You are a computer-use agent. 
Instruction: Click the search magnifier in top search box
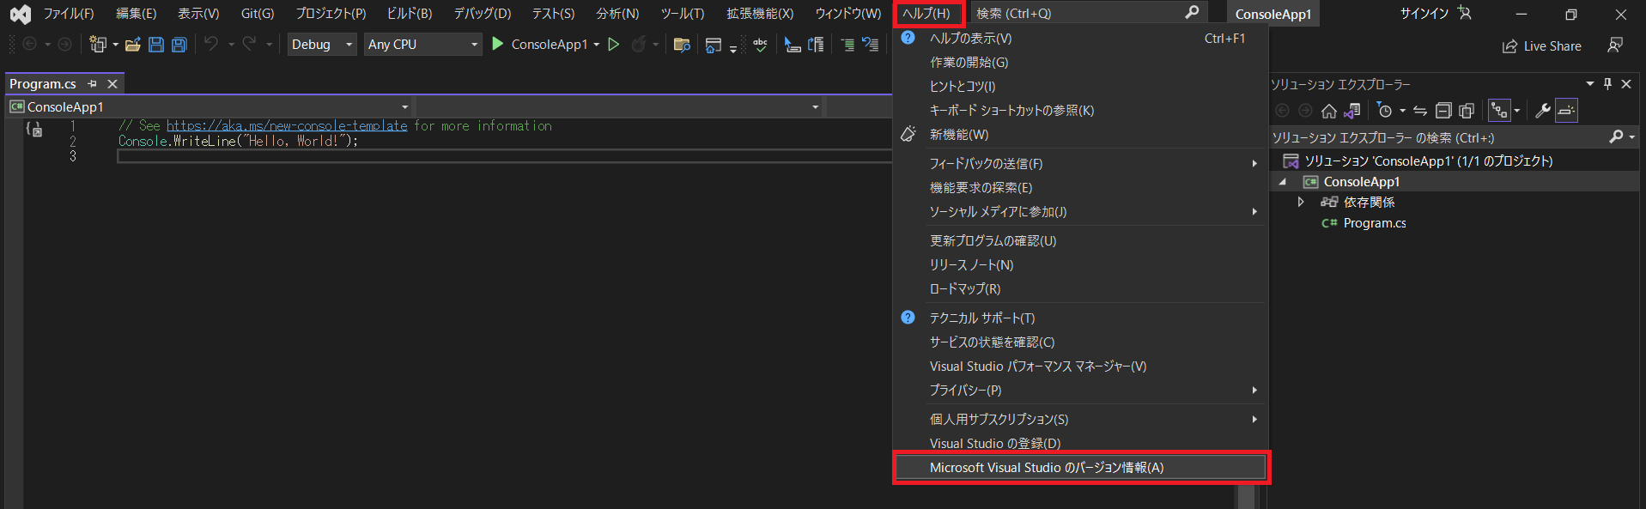click(x=1192, y=13)
